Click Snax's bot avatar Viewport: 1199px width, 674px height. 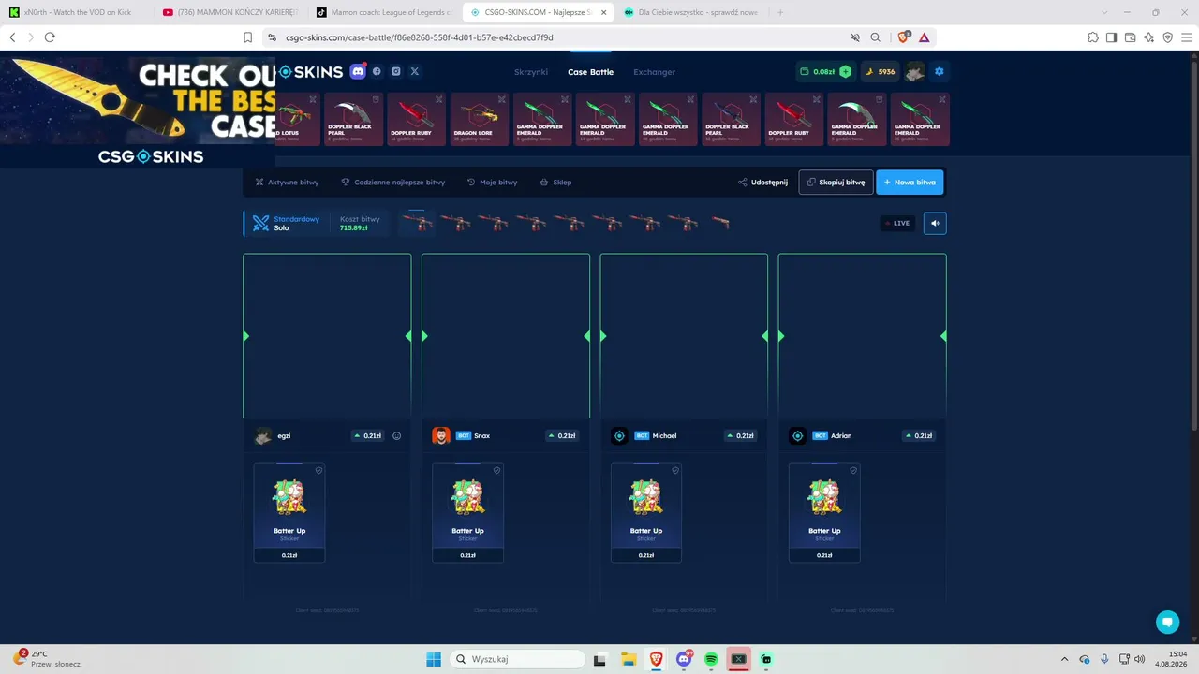point(441,435)
